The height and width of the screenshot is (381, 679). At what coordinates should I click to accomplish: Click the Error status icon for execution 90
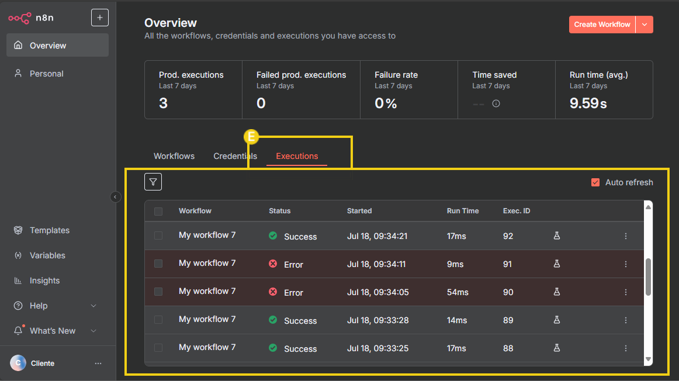click(273, 292)
